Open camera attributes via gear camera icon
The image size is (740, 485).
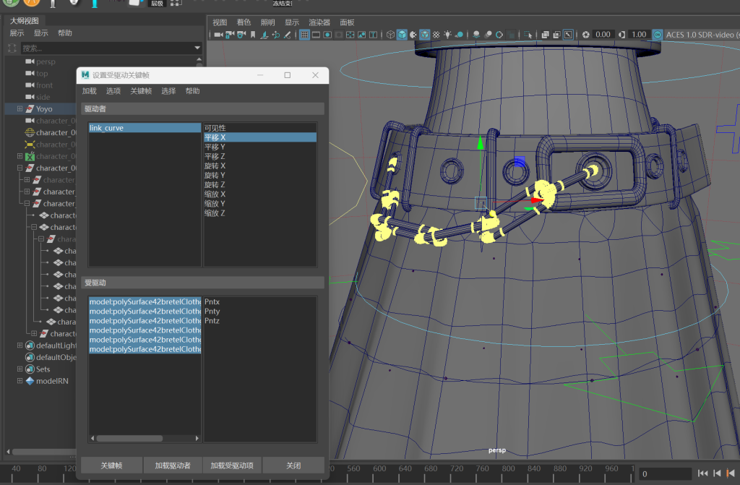(241, 35)
